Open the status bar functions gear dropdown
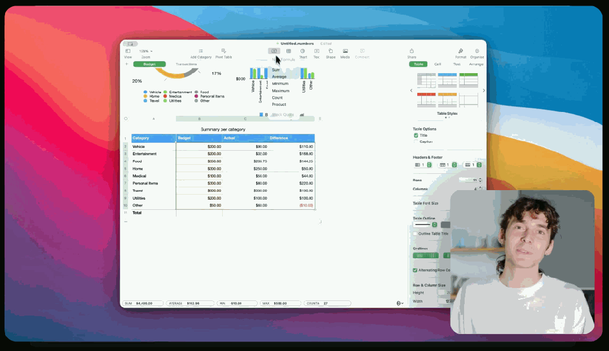This screenshot has height=351, width=609. tap(400, 303)
